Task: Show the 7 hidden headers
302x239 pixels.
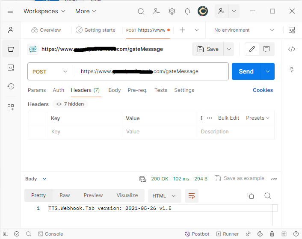Action: point(70,104)
